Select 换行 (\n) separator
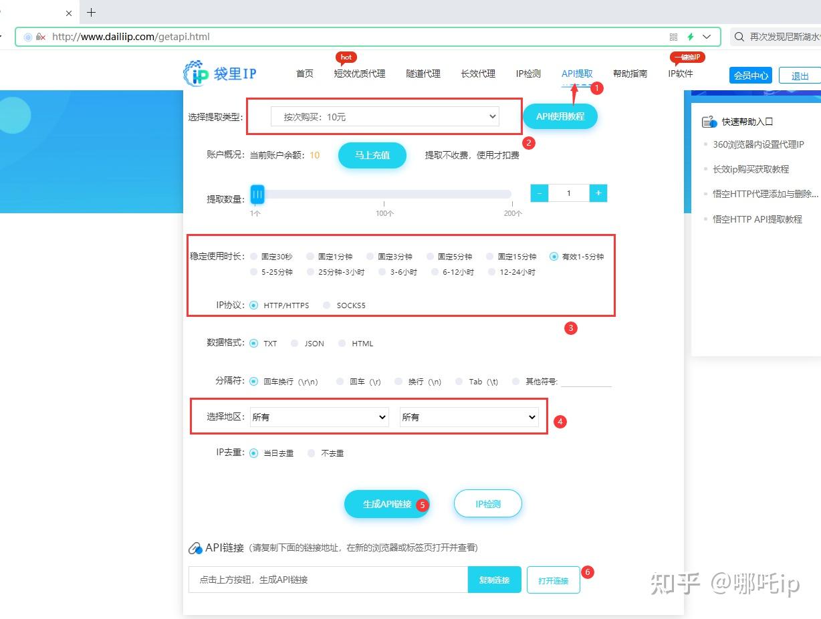This screenshot has height=619, width=821. [x=399, y=382]
